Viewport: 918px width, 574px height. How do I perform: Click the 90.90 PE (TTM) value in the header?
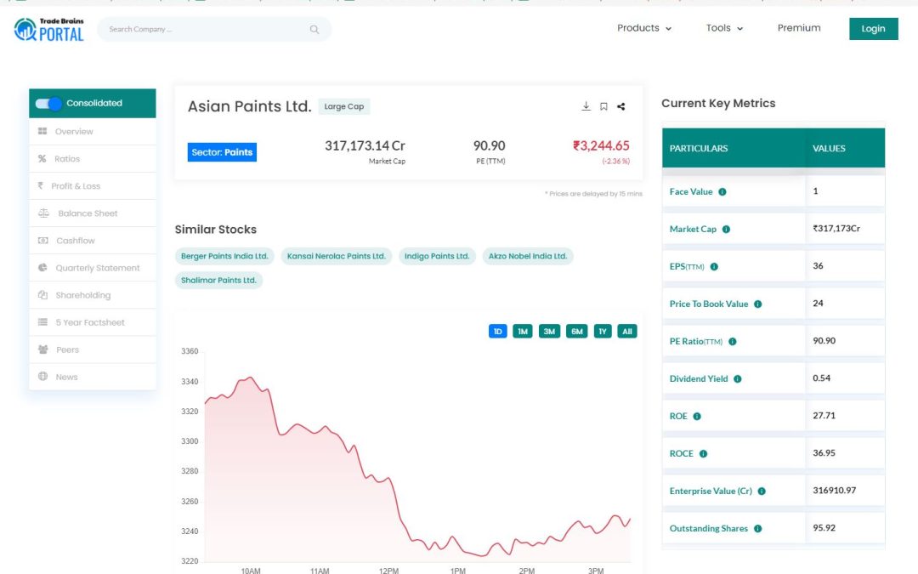click(490, 146)
